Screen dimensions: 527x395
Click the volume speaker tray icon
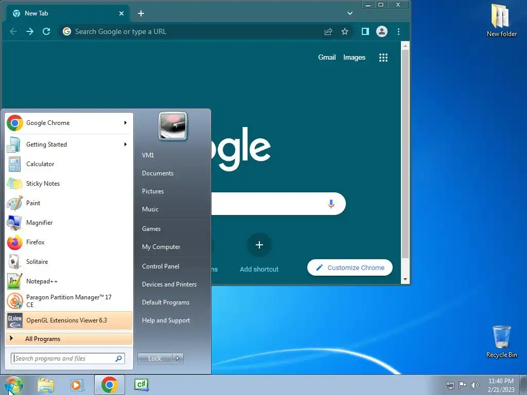point(475,385)
